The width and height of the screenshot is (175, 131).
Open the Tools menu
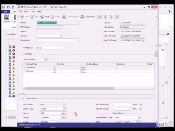(33, 12)
